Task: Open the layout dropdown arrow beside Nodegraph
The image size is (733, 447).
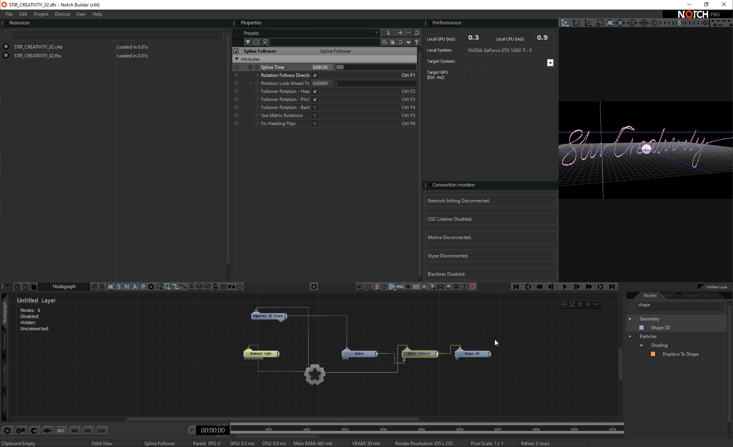Action: pos(6,286)
